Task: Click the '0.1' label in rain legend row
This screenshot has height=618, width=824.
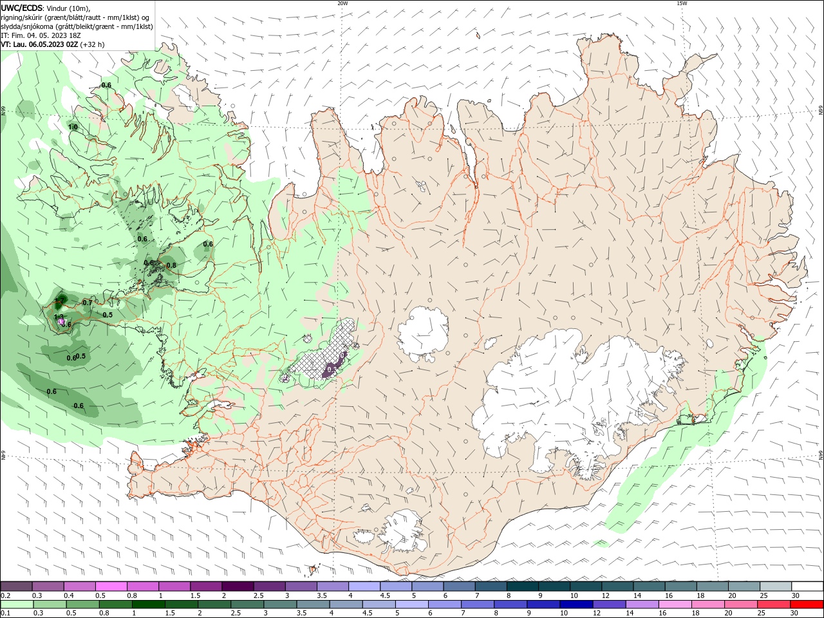Action: coord(6,613)
